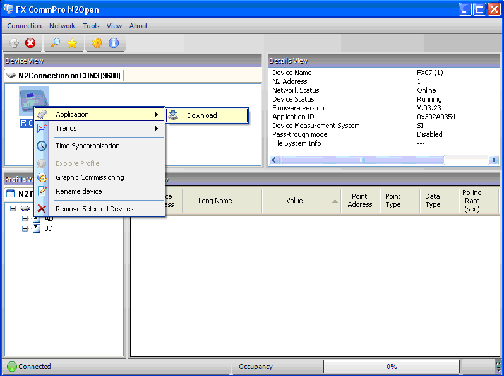Screen dimensions: 504x376
Task: Open the Network menu
Action: click(62, 26)
